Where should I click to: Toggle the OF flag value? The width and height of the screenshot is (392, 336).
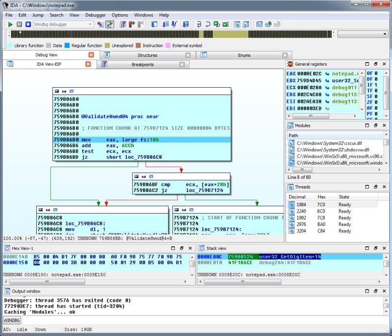point(376,73)
